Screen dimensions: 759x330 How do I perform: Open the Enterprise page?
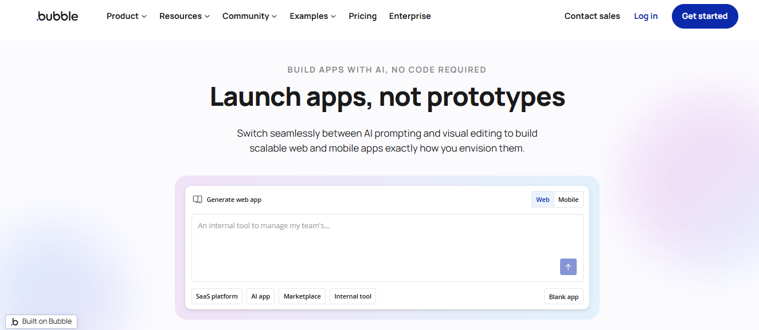410,16
